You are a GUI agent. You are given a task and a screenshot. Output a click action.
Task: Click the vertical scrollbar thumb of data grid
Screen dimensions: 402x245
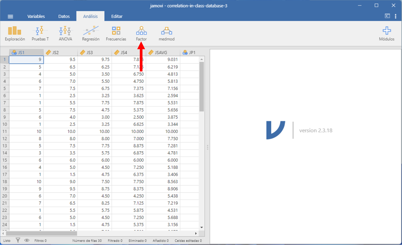pos(201,86)
